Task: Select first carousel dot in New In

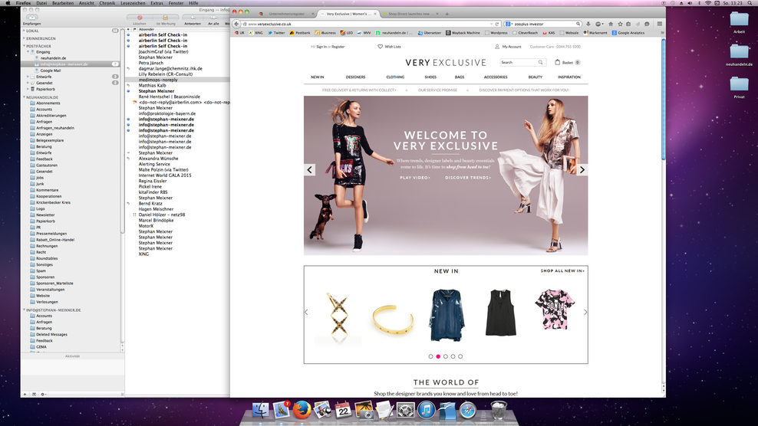Action: [430, 356]
